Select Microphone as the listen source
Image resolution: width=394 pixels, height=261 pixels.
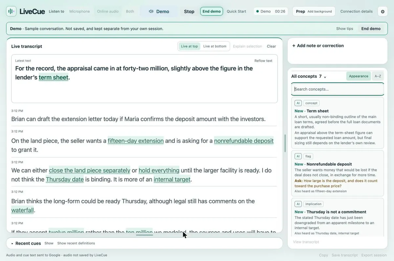pos(79,11)
